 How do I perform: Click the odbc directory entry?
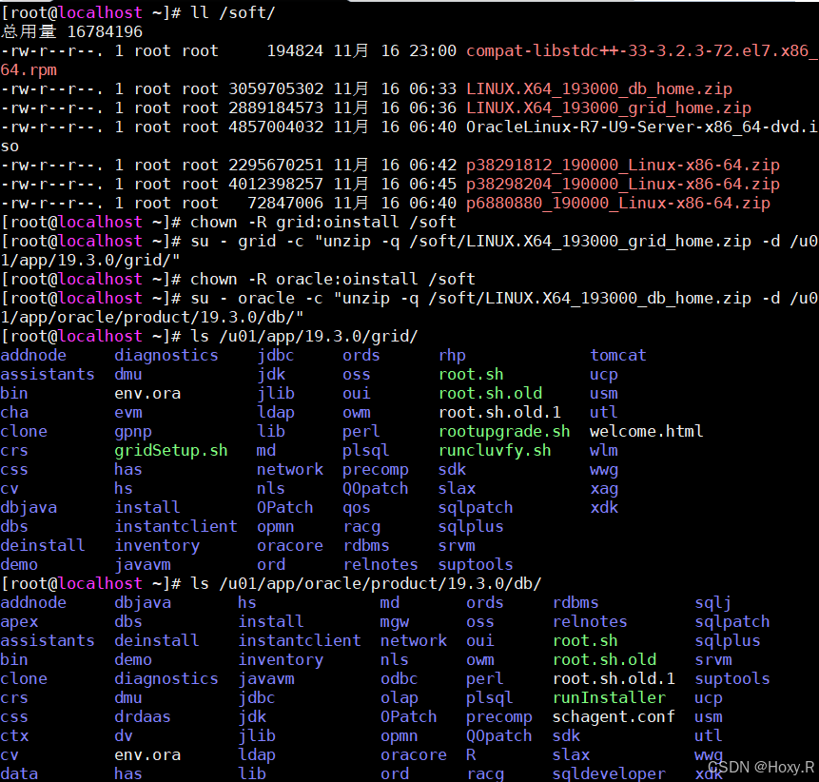(400, 678)
